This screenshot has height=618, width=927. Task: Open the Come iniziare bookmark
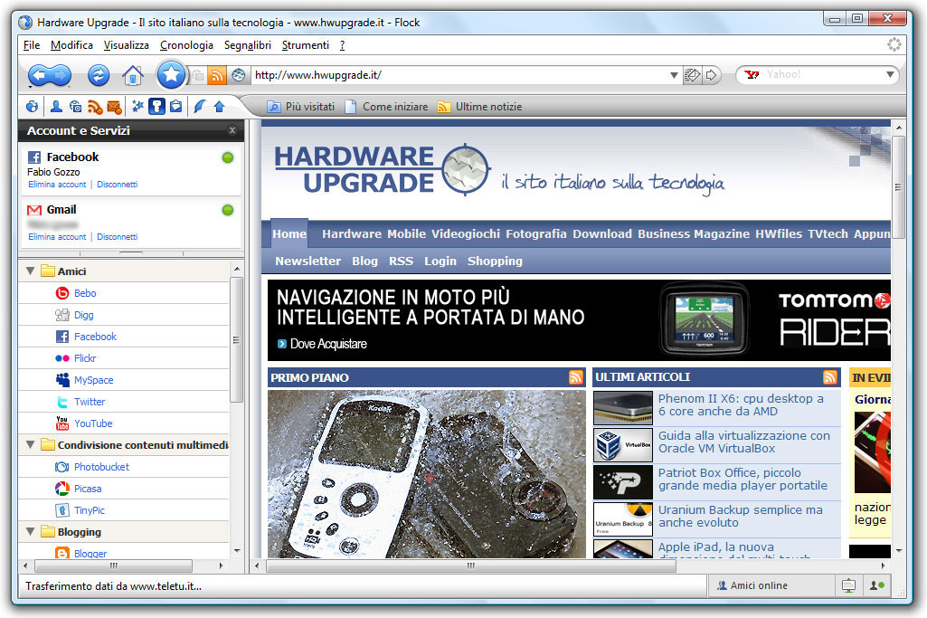click(x=387, y=107)
